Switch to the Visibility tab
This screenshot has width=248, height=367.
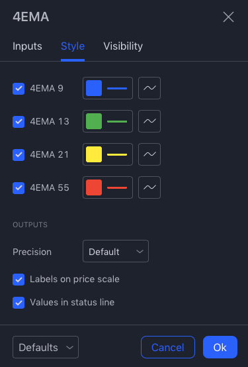pyautogui.click(x=123, y=46)
